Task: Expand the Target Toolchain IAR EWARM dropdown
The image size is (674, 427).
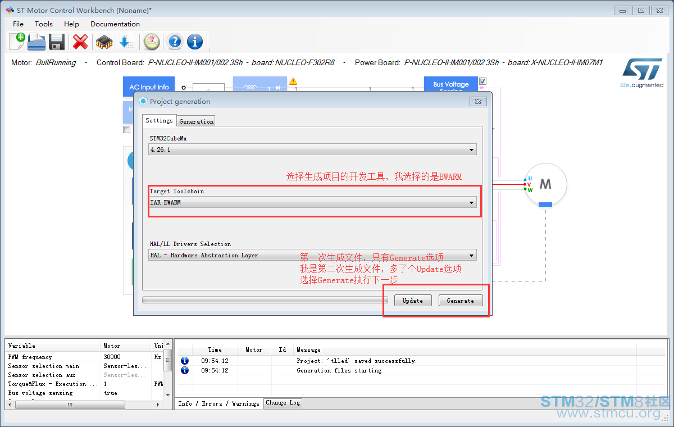Action: tap(312, 202)
